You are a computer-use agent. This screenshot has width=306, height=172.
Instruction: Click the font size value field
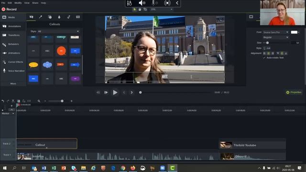coord(295,43)
